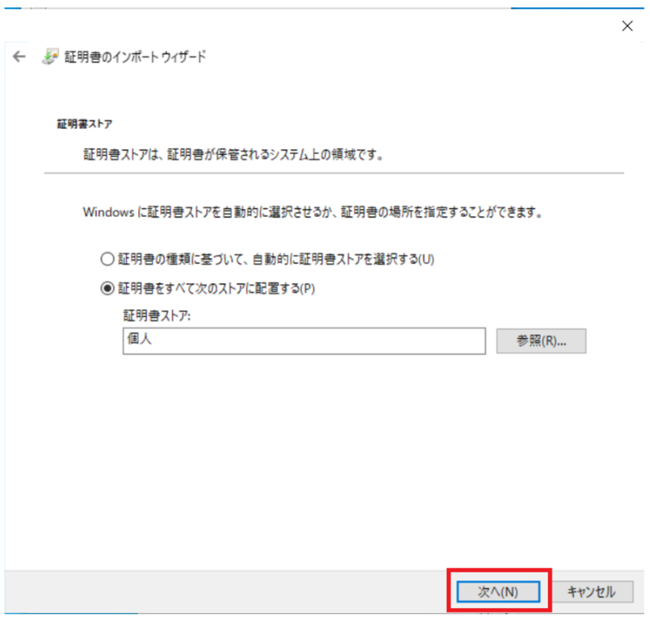Click the 証明書ストア heading text

(85, 124)
